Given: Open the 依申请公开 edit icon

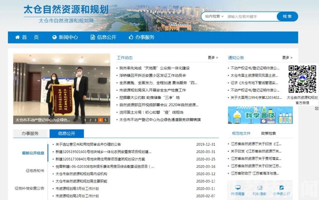Looking at the screenshot, I should pyautogui.click(x=281, y=187).
